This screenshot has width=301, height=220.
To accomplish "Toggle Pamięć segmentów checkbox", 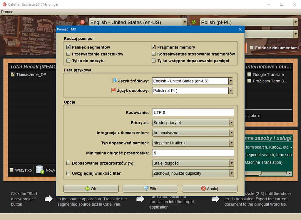I will click(x=68, y=47).
